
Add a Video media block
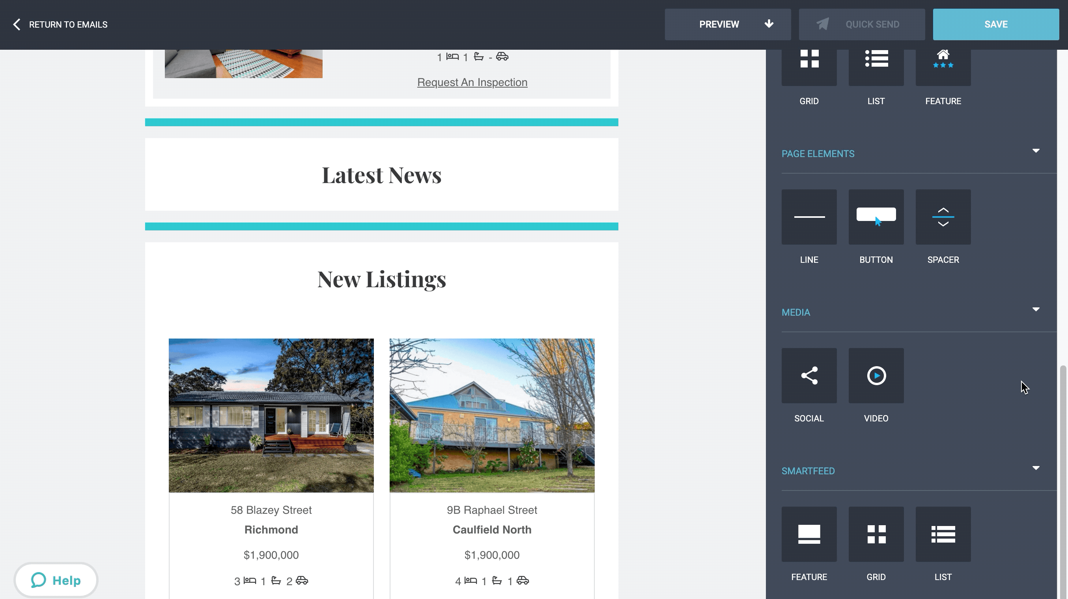pyautogui.click(x=876, y=375)
